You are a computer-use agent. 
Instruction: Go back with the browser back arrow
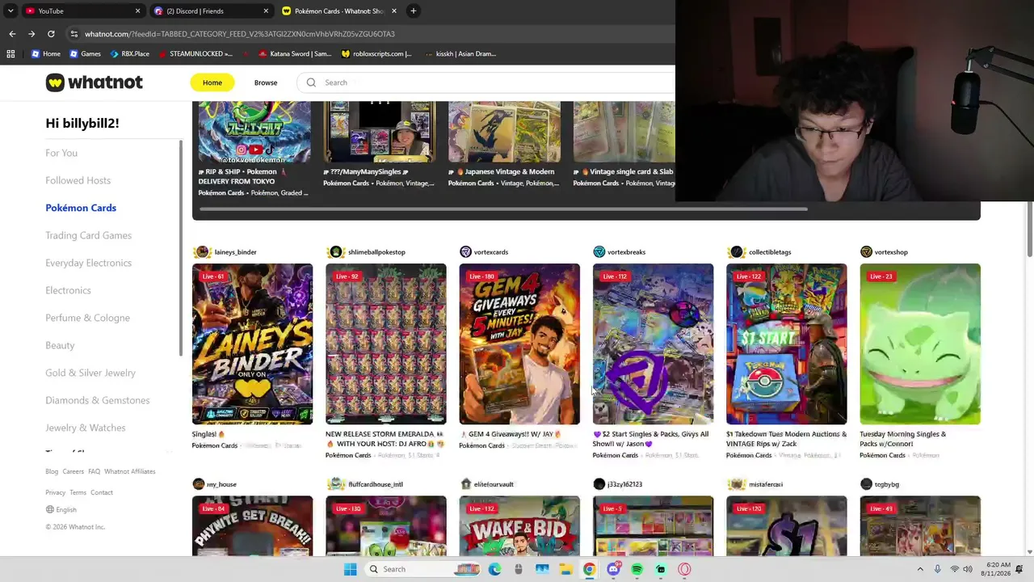[12, 34]
